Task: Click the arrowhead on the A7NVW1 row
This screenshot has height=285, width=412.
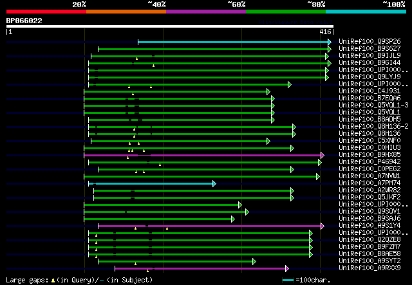Action: 318,177
